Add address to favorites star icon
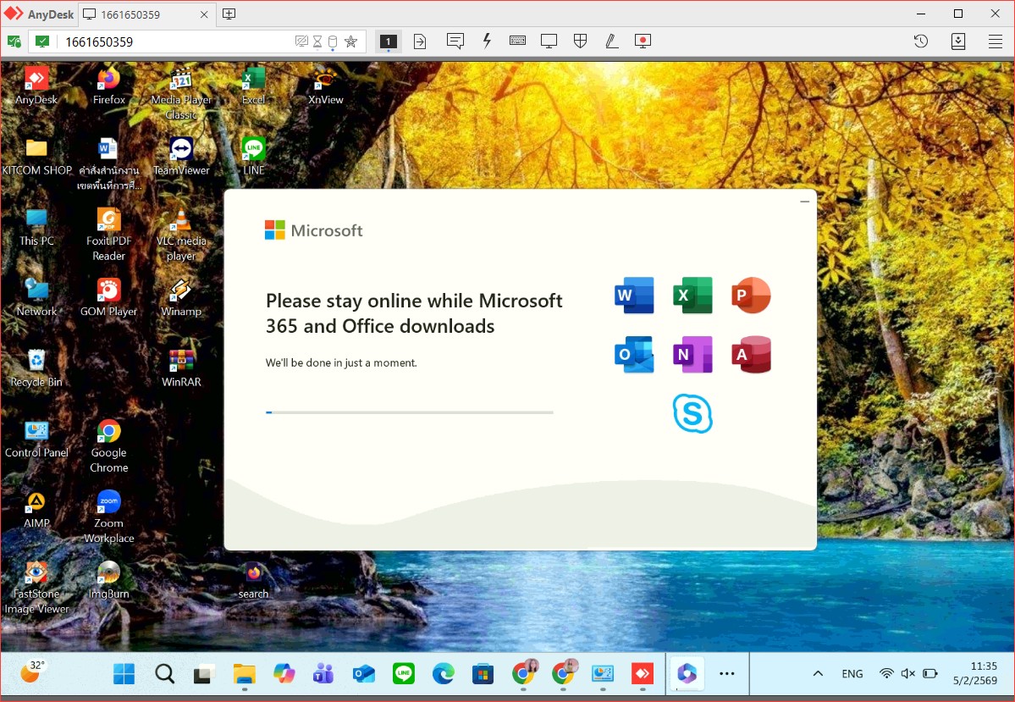The height and width of the screenshot is (702, 1015). (350, 41)
